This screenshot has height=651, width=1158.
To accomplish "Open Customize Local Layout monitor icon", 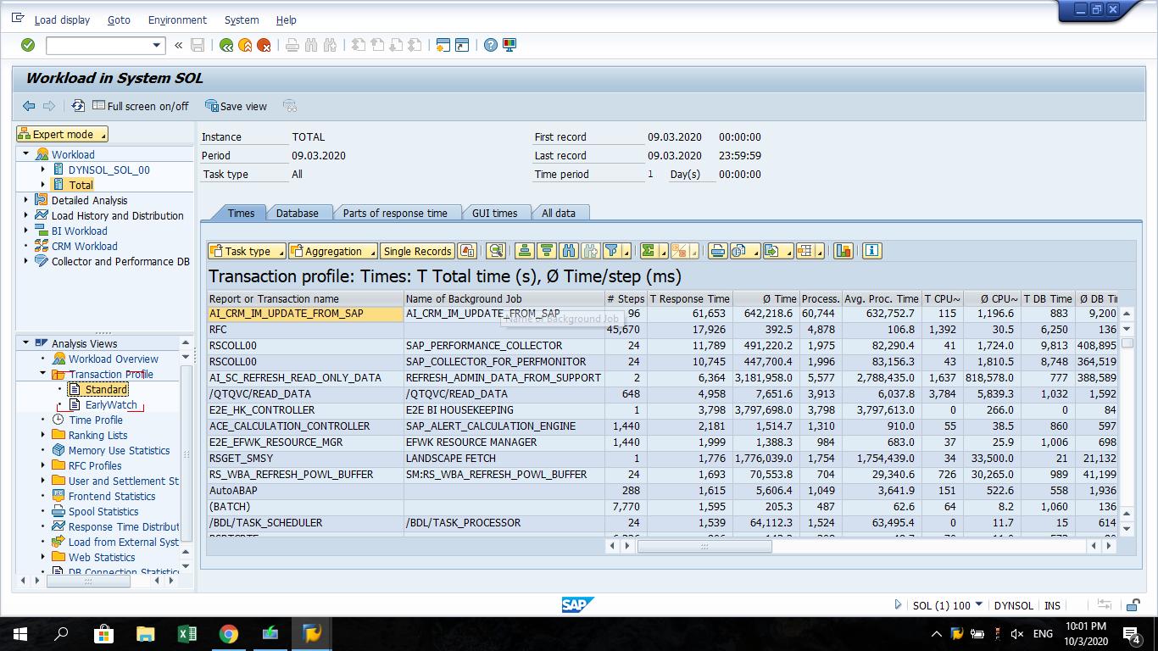I will pyautogui.click(x=509, y=45).
